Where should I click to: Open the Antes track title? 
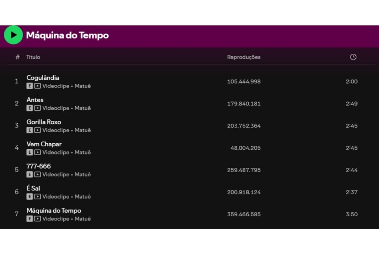coord(35,100)
